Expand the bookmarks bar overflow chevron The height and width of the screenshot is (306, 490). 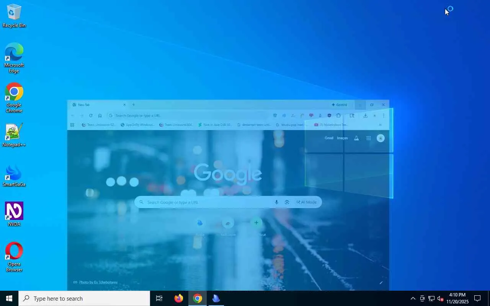[380, 125]
